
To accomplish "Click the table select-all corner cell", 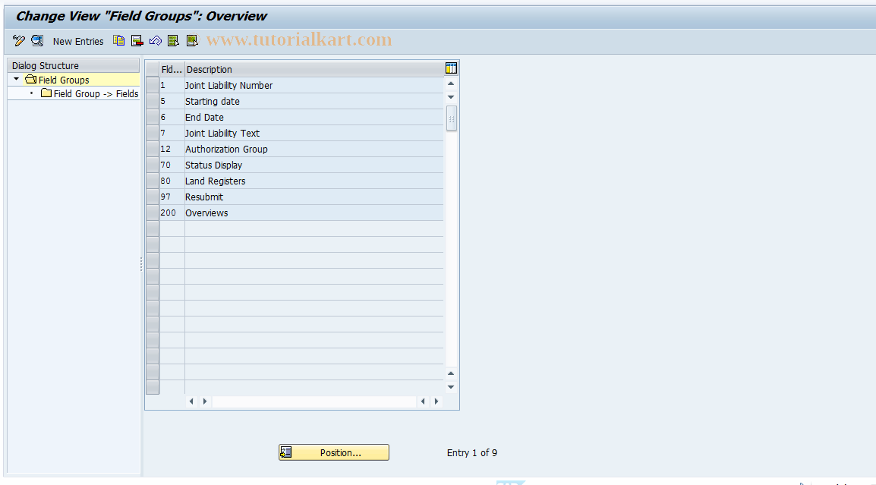I will tap(152, 69).
